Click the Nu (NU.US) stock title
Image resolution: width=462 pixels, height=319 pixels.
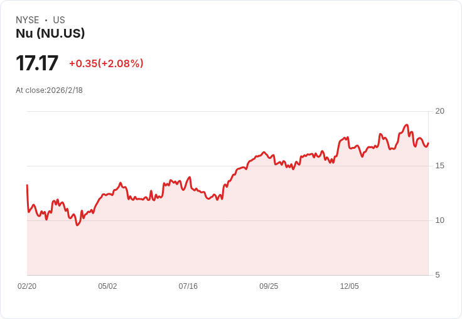pos(50,33)
